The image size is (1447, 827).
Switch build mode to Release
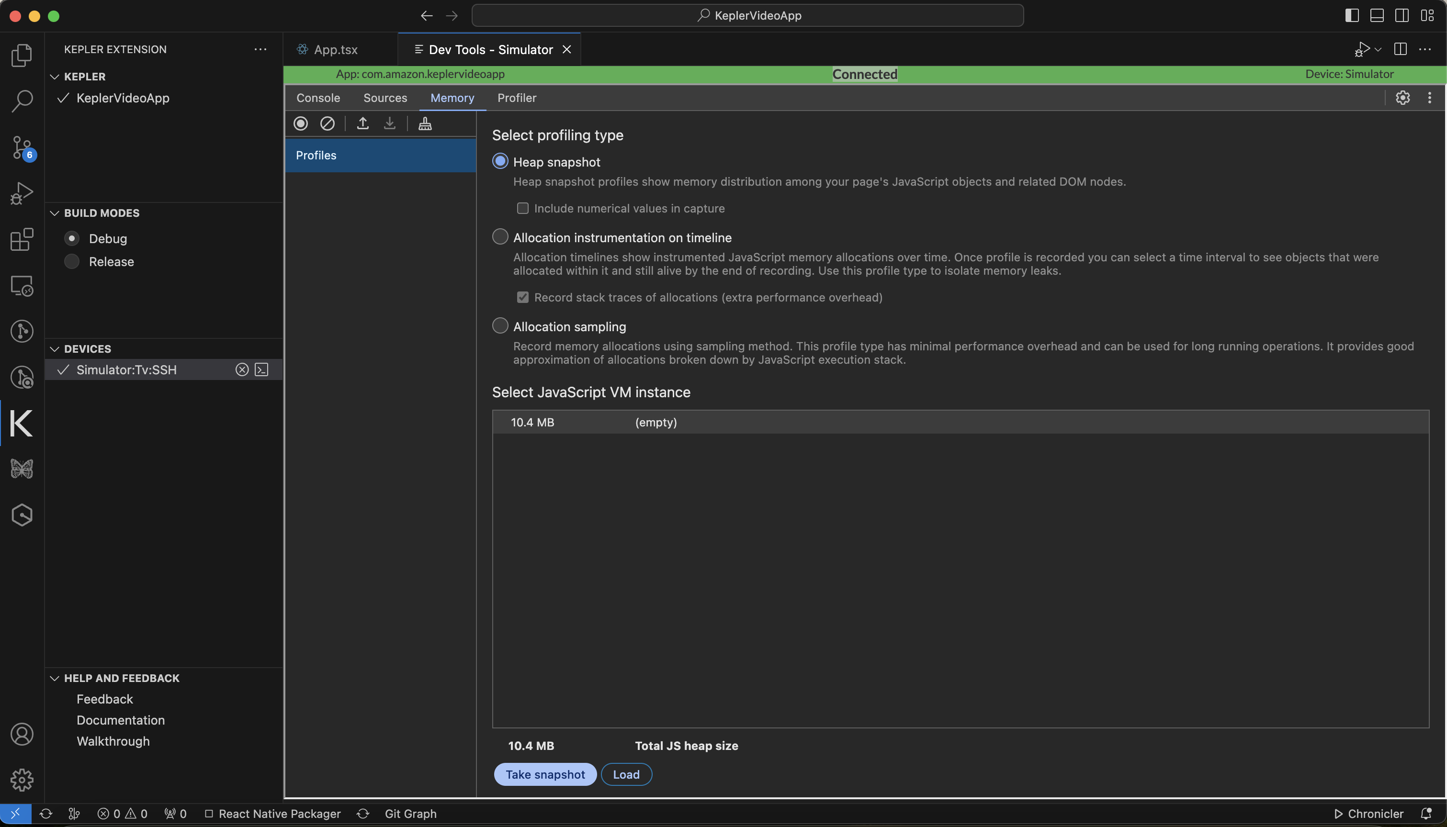click(71, 261)
